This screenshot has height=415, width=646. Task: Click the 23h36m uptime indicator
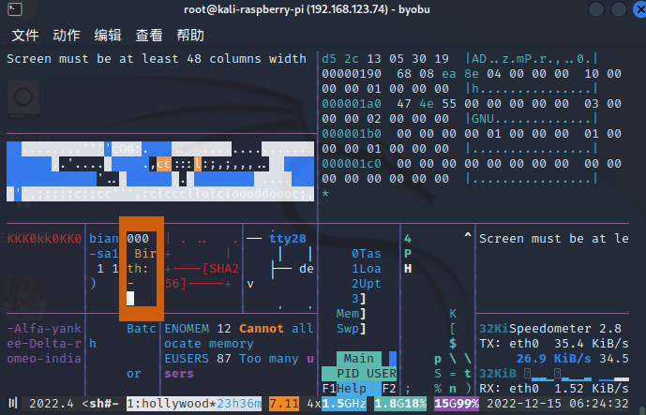[239, 403]
